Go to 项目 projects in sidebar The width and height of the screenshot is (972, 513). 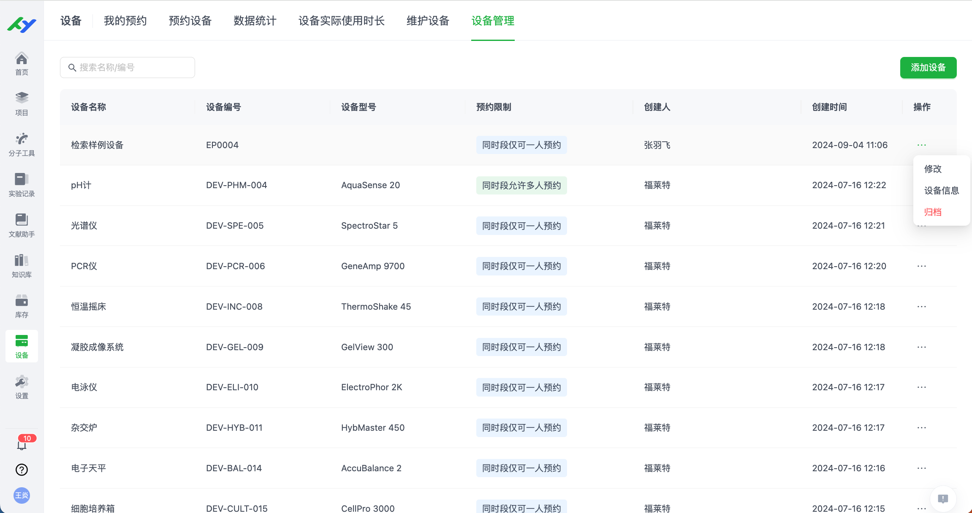coord(22,104)
